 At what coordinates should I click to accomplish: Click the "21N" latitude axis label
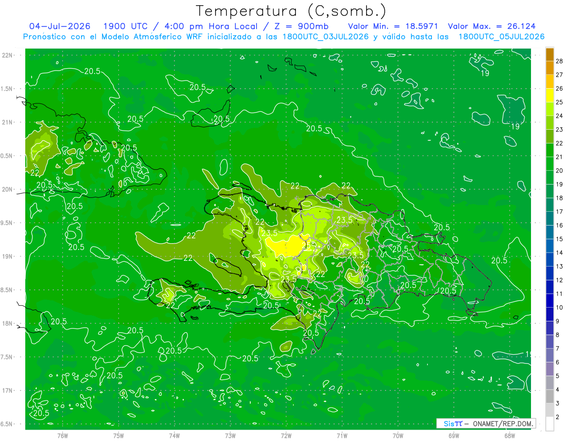coord(7,122)
